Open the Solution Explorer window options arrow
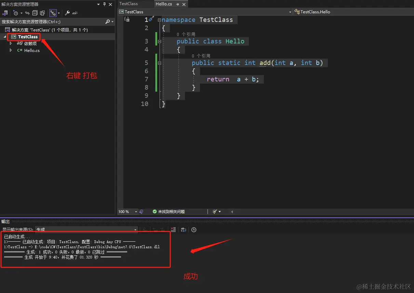 (x=99, y=4)
